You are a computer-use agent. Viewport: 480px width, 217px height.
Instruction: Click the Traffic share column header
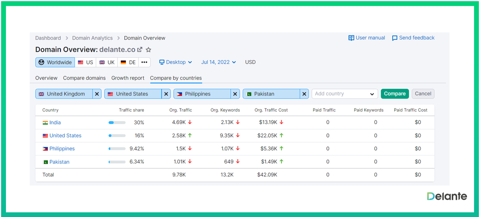coord(132,110)
